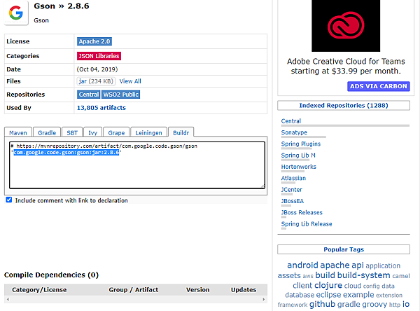
Task: Open the Sonatype repository link
Action: pos(294,132)
